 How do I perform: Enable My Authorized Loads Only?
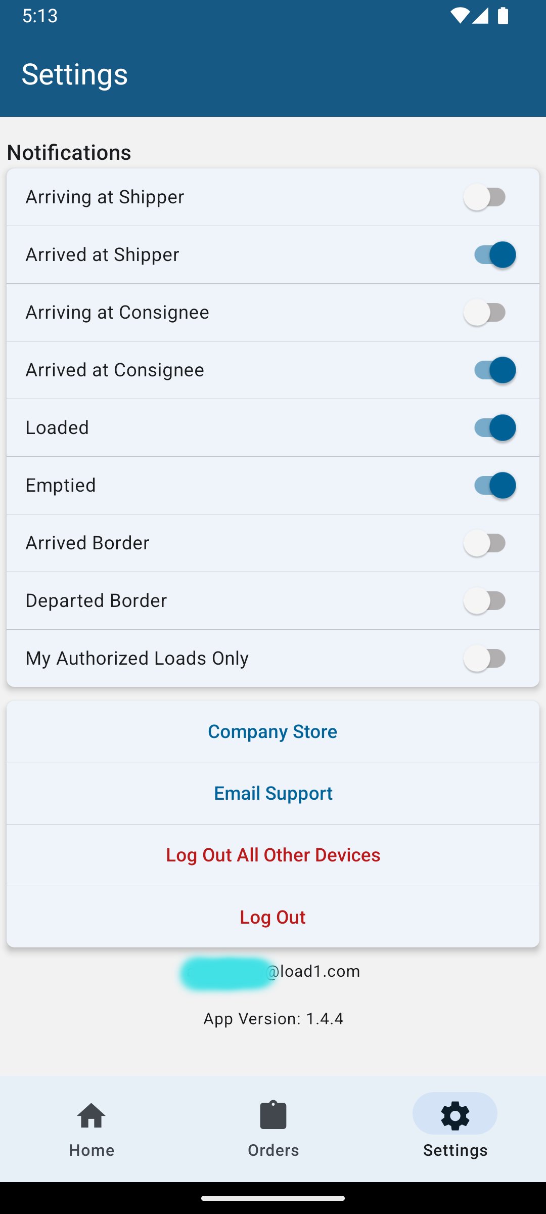pos(485,659)
